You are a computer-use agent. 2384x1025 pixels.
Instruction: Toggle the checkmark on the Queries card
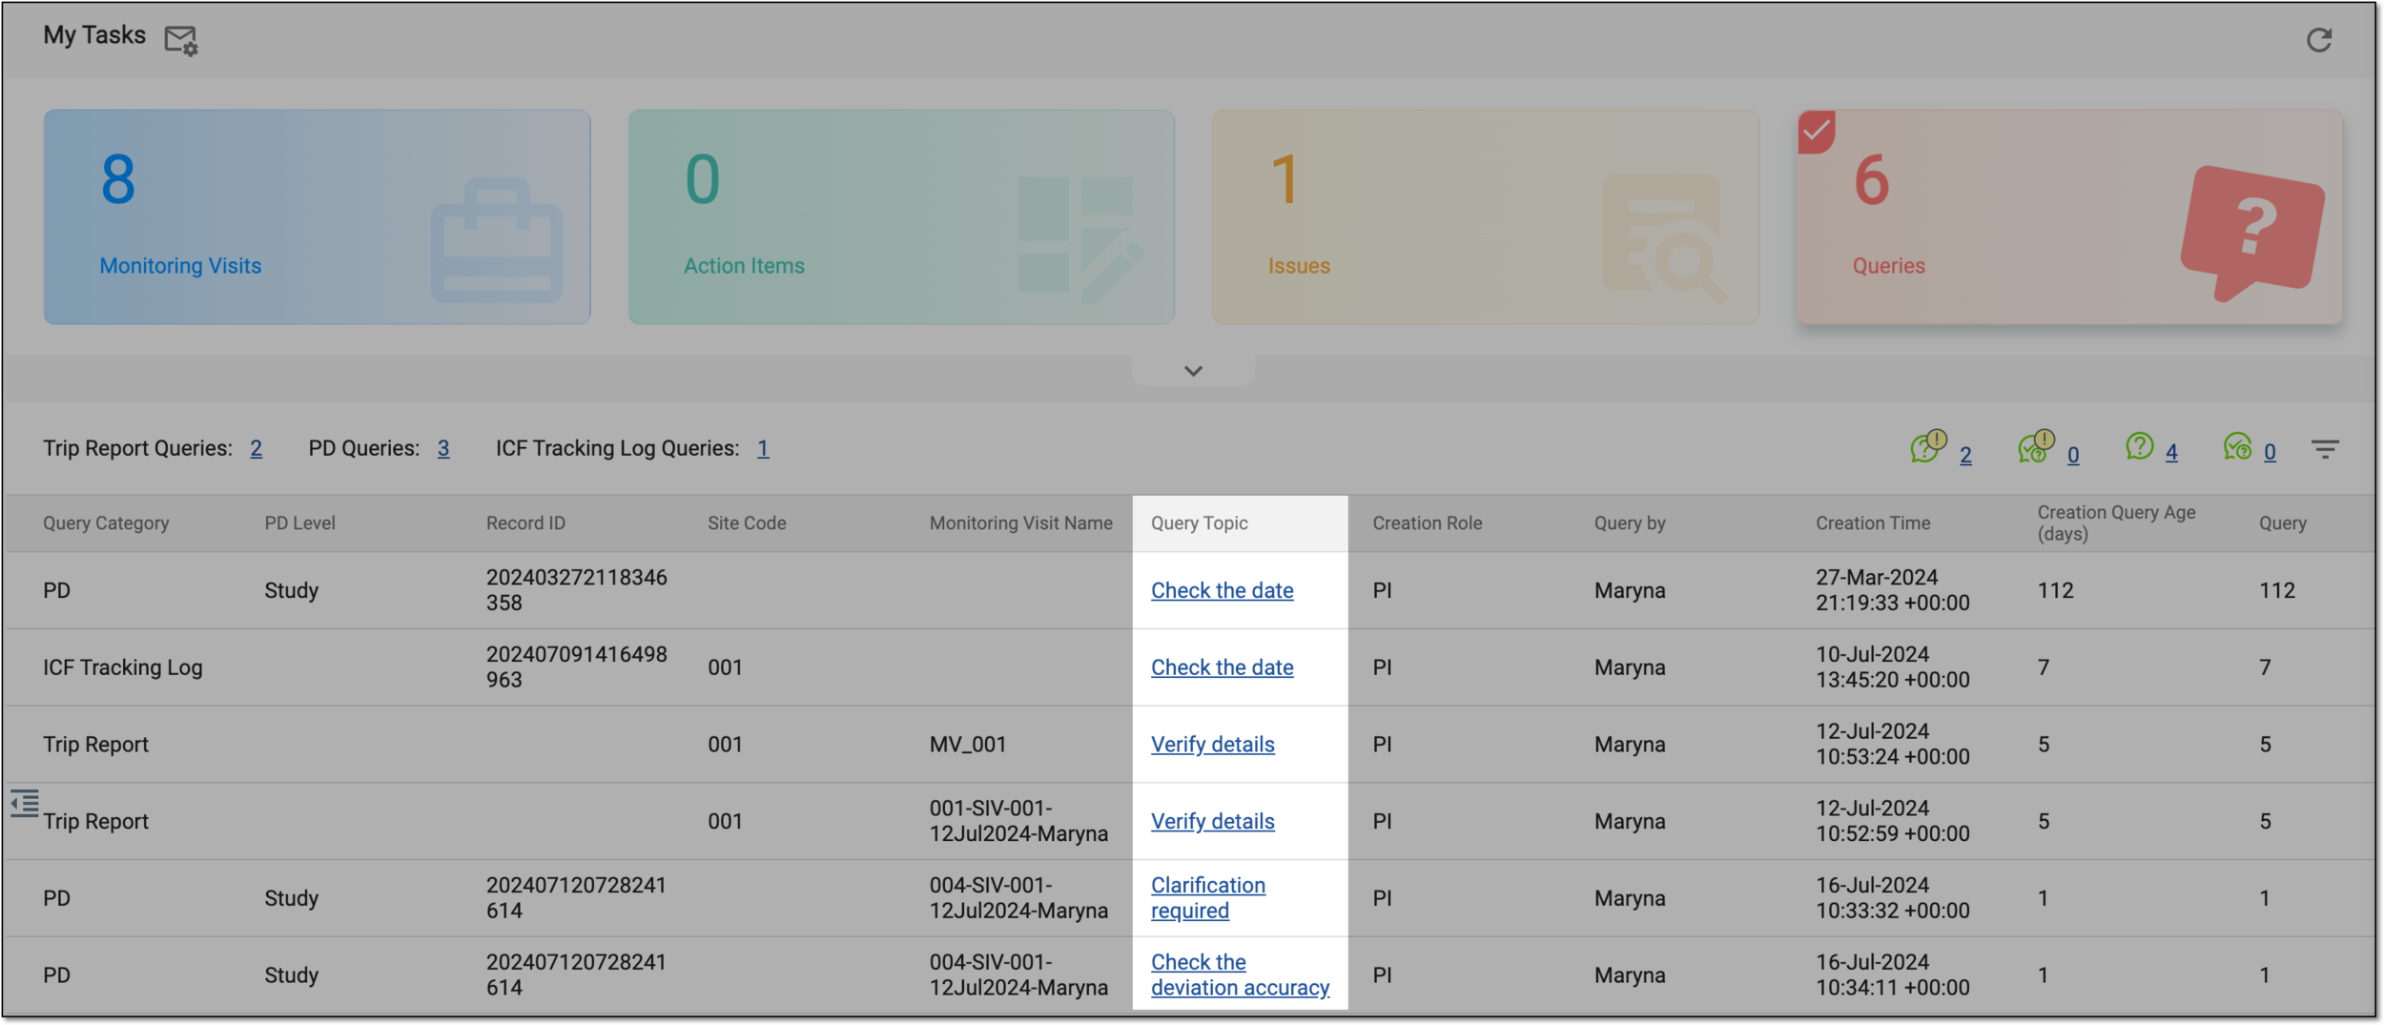[1817, 132]
